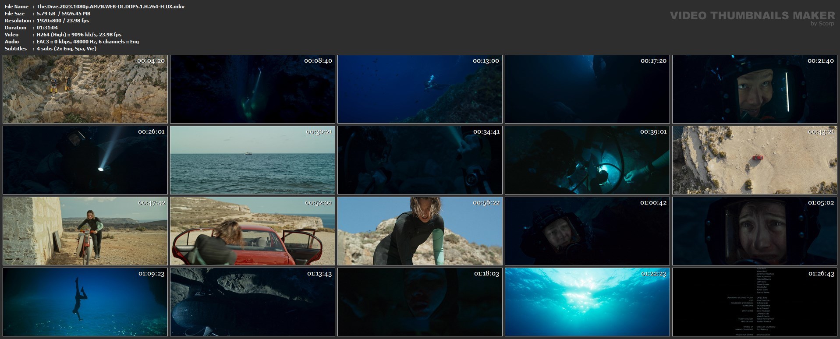840x339 pixels.
Task: Click the EAC3 audio info line
Action: pos(88,42)
